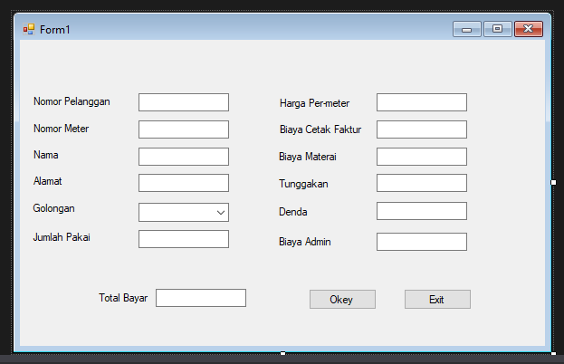
Task: Click the bottom-edge form resize handle
Action: click(x=283, y=353)
